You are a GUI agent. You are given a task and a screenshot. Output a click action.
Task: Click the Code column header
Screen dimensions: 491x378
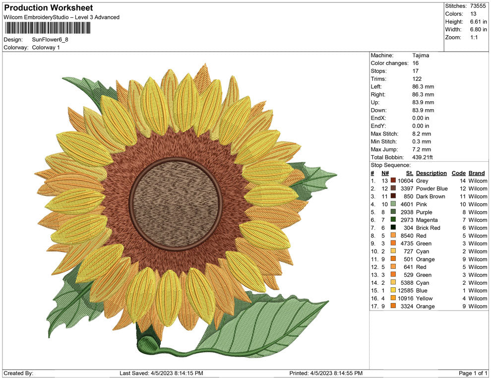coord(458,173)
